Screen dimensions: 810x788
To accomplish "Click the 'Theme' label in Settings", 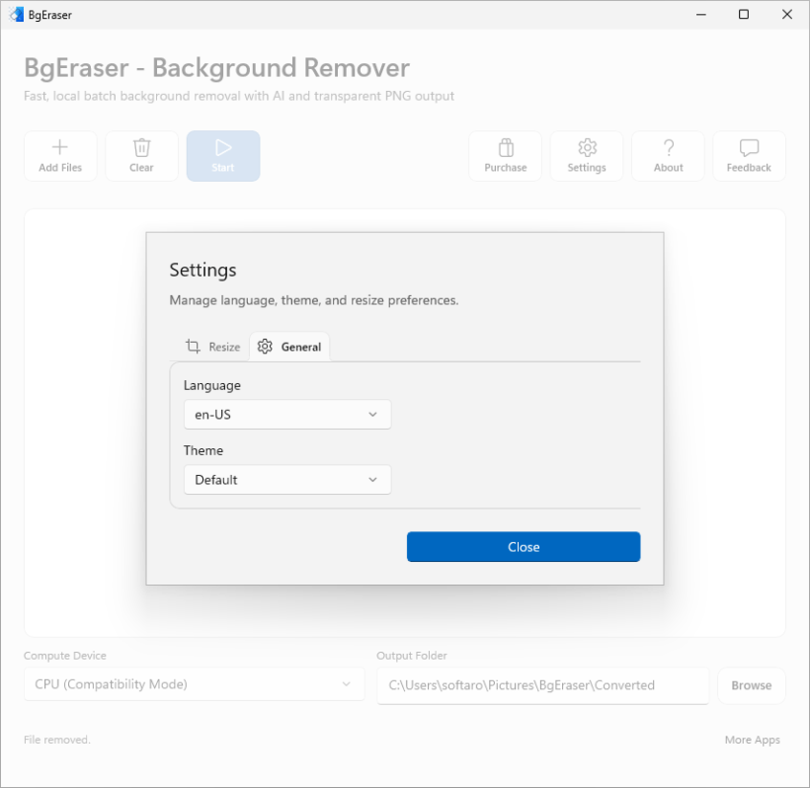I will click(x=203, y=450).
